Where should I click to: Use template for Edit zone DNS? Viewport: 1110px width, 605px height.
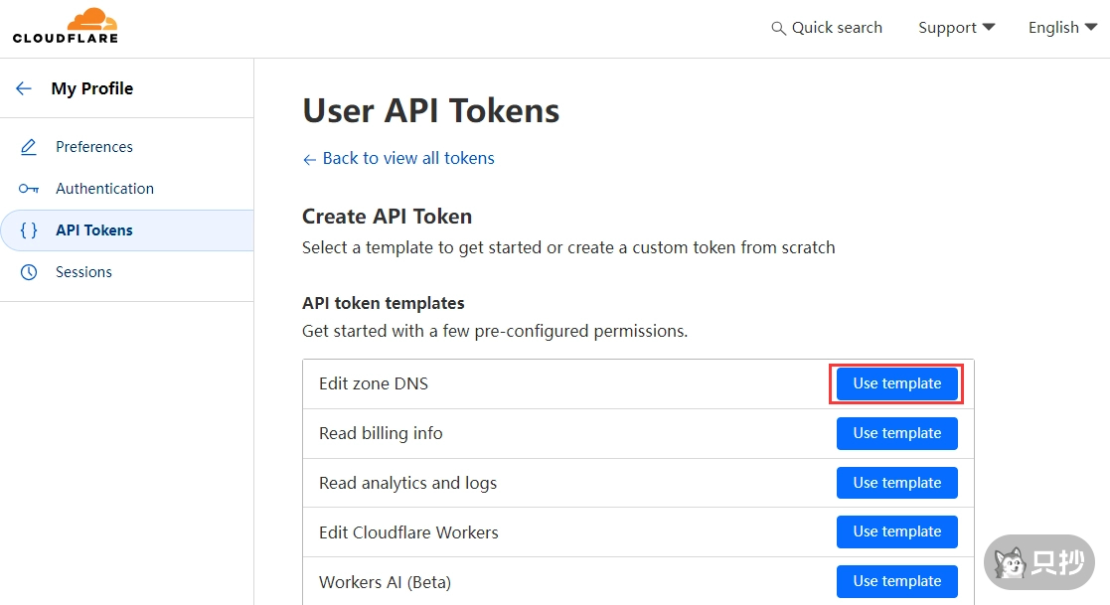(896, 383)
